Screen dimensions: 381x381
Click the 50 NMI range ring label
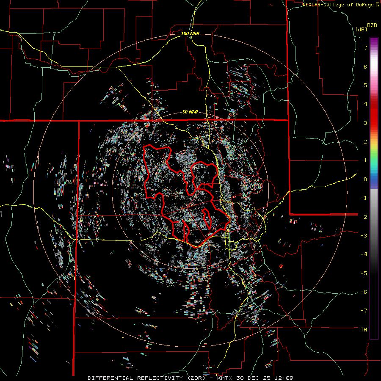tap(190, 112)
